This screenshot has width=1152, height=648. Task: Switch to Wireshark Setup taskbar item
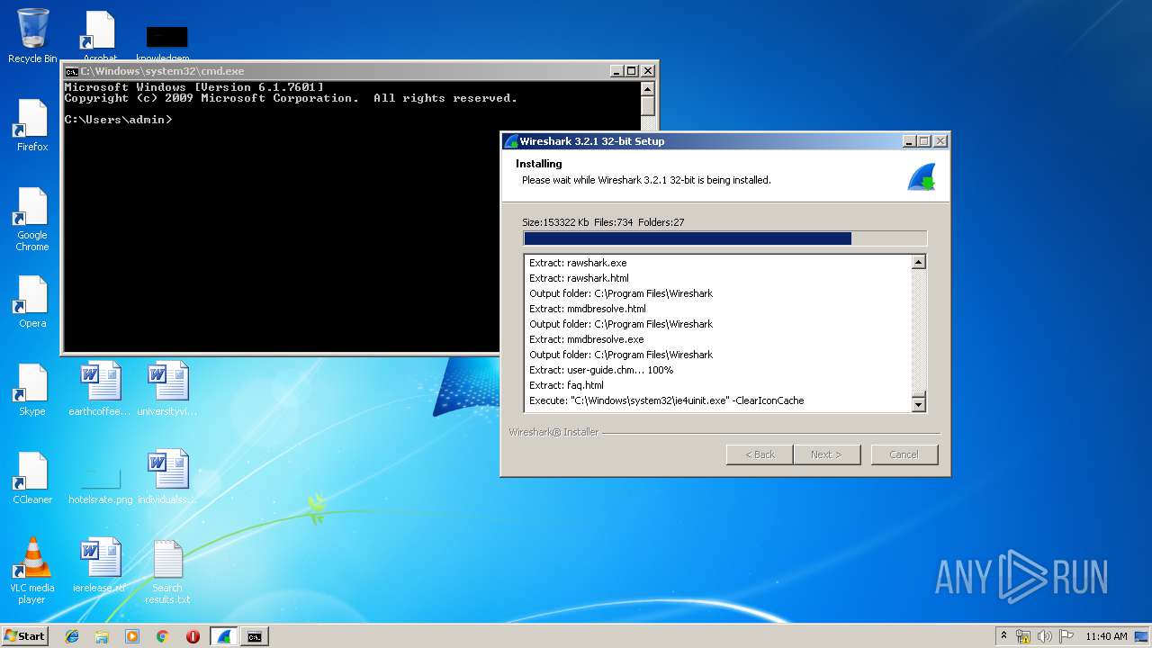pos(224,636)
